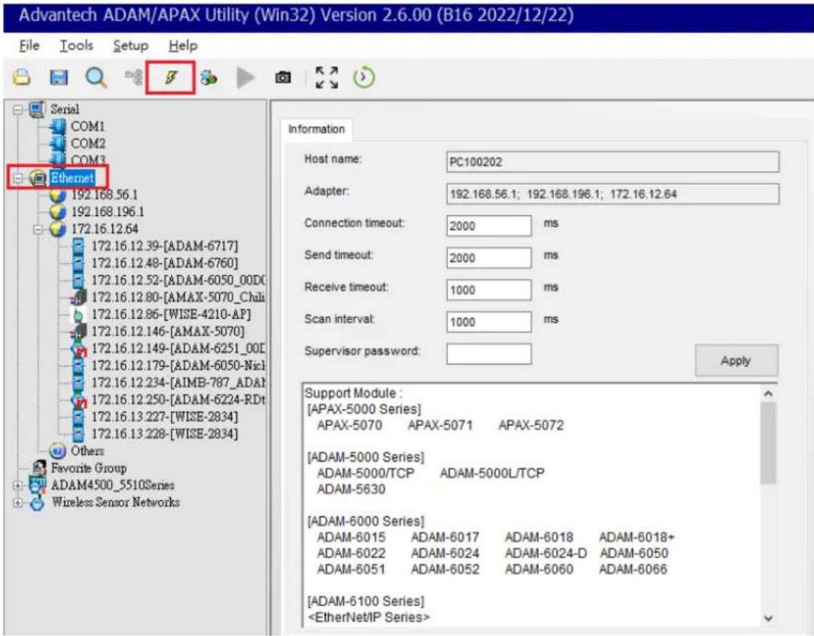Expand the ADAM4500_5510Series node
The image size is (814, 636).
(18, 486)
